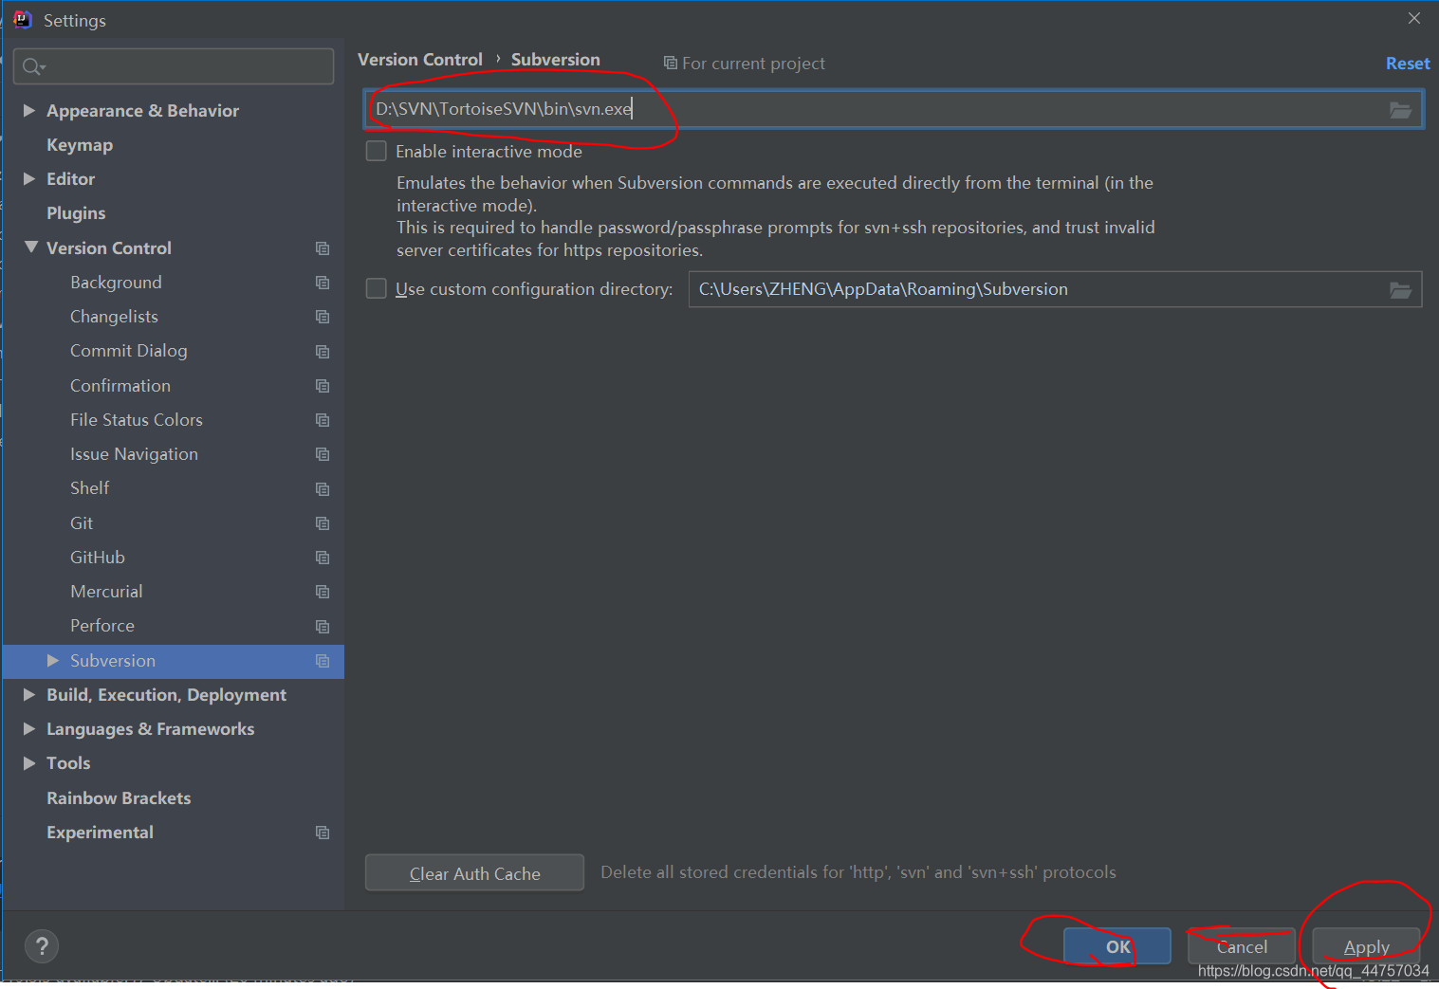Browse for custom configuration directory folder
Screen dimensions: 1439x989
coord(1400,290)
